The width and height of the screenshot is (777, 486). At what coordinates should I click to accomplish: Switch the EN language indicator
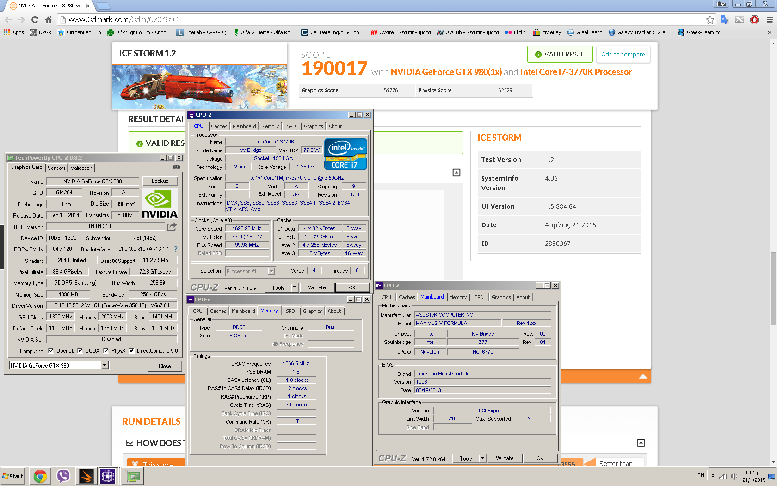click(x=701, y=475)
